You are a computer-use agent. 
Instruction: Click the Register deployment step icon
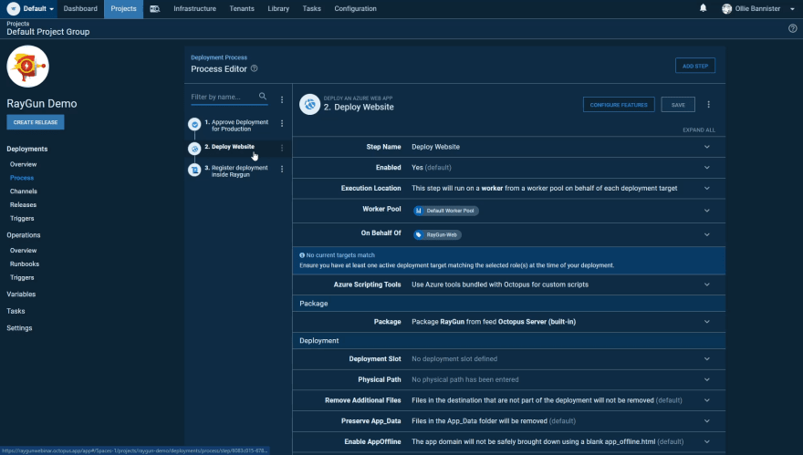pos(194,170)
